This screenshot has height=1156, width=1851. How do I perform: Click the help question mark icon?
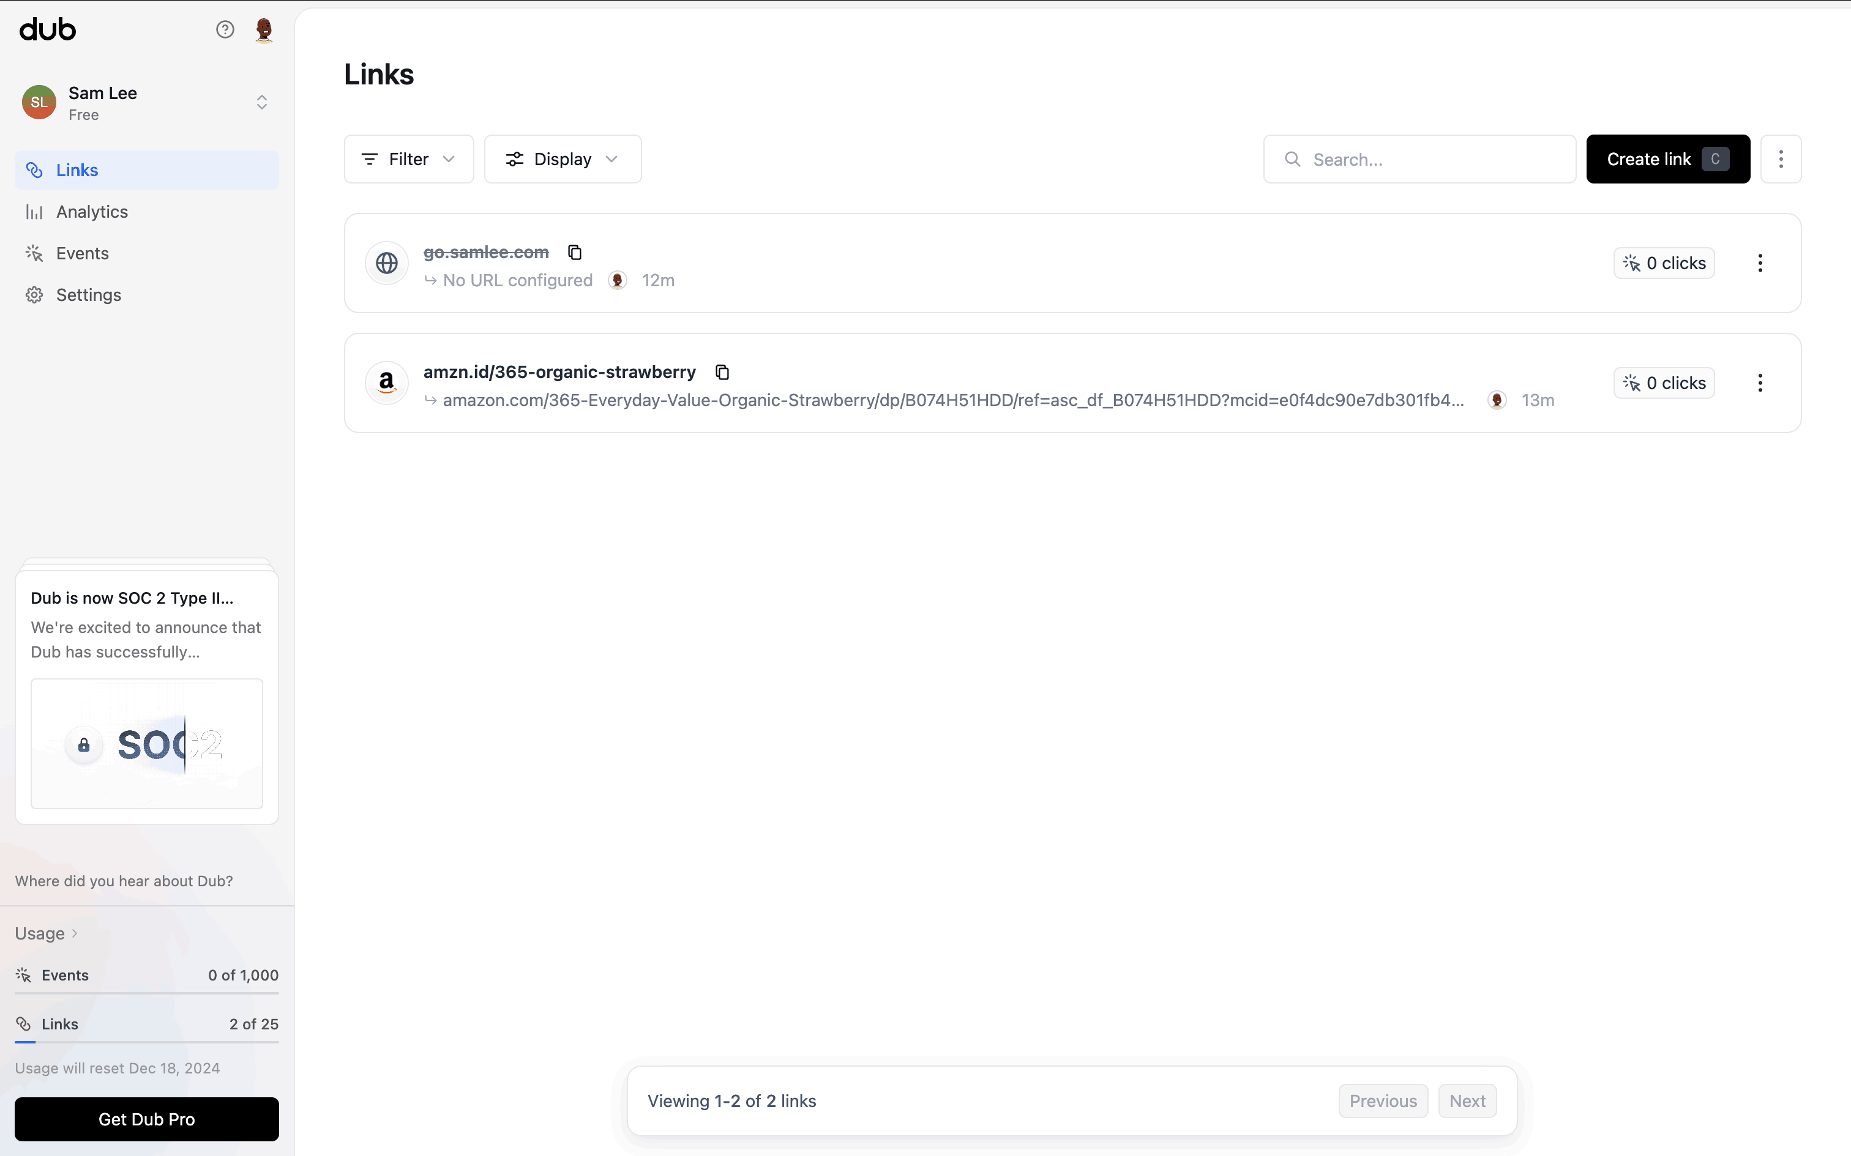click(225, 30)
